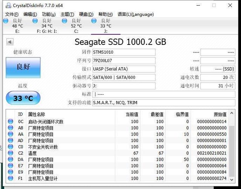Click the scrollbar down arrow in attribute list
This screenshot has width=241, height=189.
(x=232, y=180)
